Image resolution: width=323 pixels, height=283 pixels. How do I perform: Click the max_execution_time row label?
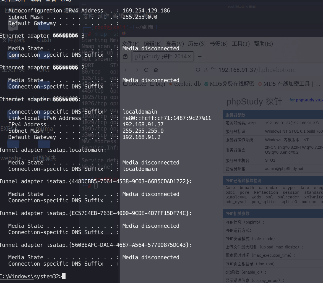(x=261, y=255)
